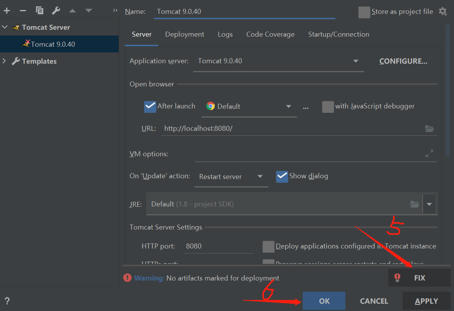Click the CANCEL button
Image resolution: width=454 pixels, height=311 pixels.
click(374, 301)
